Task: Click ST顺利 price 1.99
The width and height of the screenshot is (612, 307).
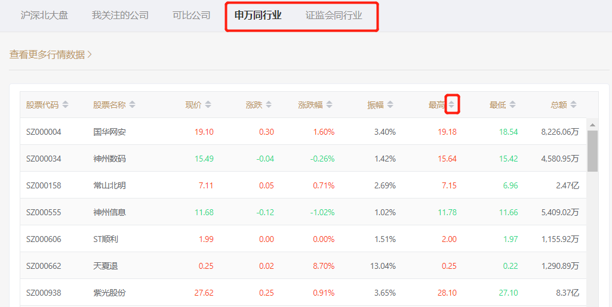Action: point(206,239)
